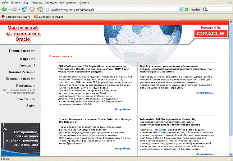Image resolution: width=233 pixels, height=161 pixels.
Task: Click the регистрация партнера link
Action: point(21,93)
